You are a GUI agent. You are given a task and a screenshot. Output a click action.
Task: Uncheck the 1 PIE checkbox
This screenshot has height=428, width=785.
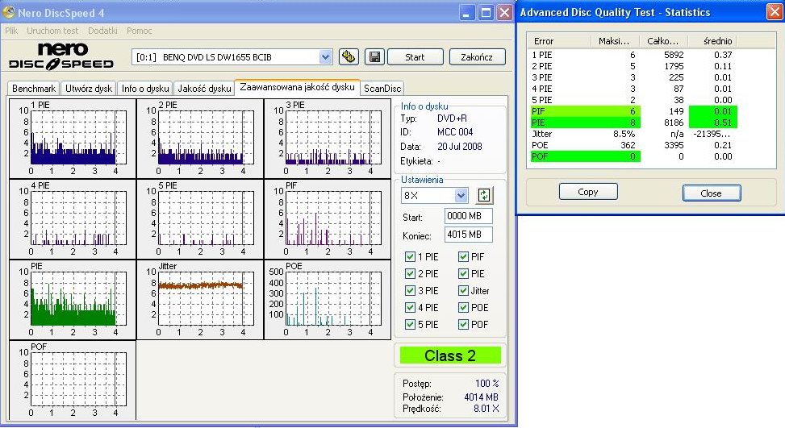[x=410, y=257]
